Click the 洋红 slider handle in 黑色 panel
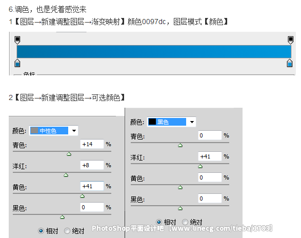This screenshot has height=238, width=301. coord(200,166)
